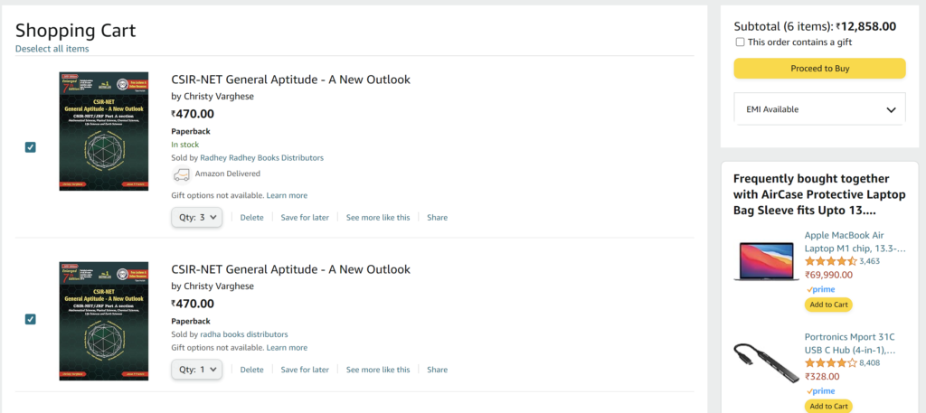Click the ₹328.00 price
Image resolution: width=926 pixels, height=413 pixels.
822,377
